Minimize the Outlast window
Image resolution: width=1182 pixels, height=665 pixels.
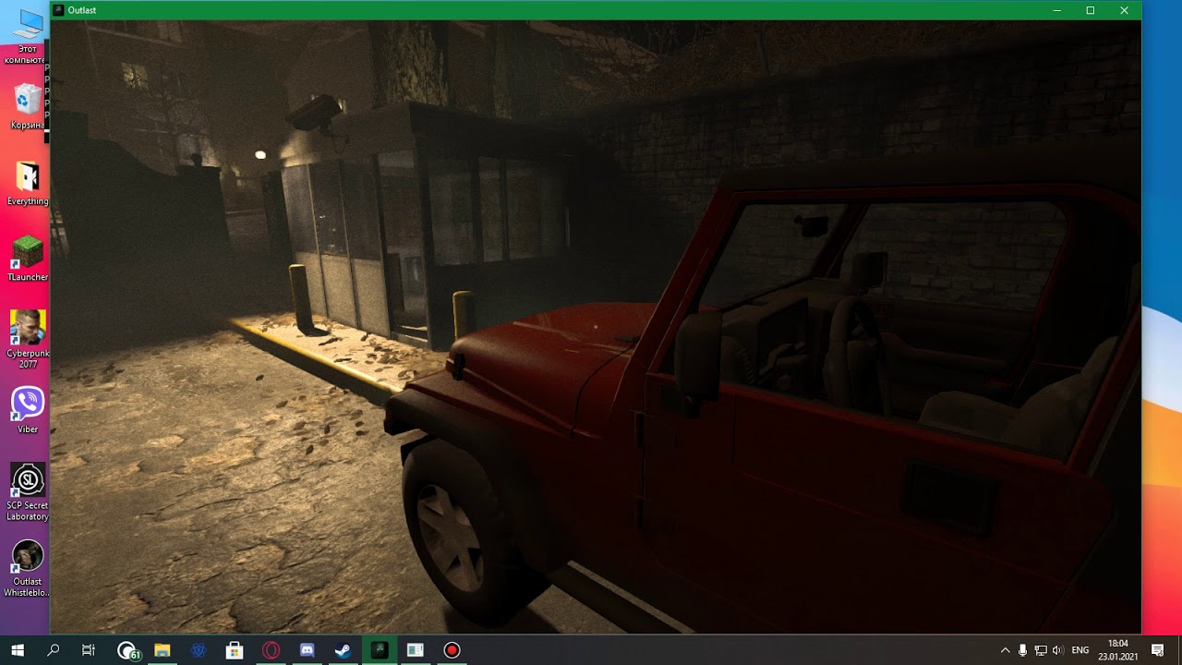[x=1056, y=10]
